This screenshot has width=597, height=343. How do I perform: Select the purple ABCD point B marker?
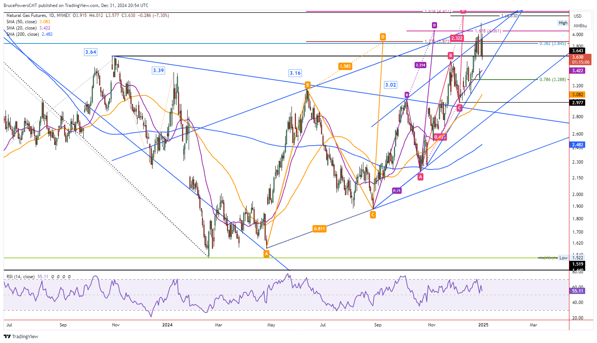[x=407, y=95]
